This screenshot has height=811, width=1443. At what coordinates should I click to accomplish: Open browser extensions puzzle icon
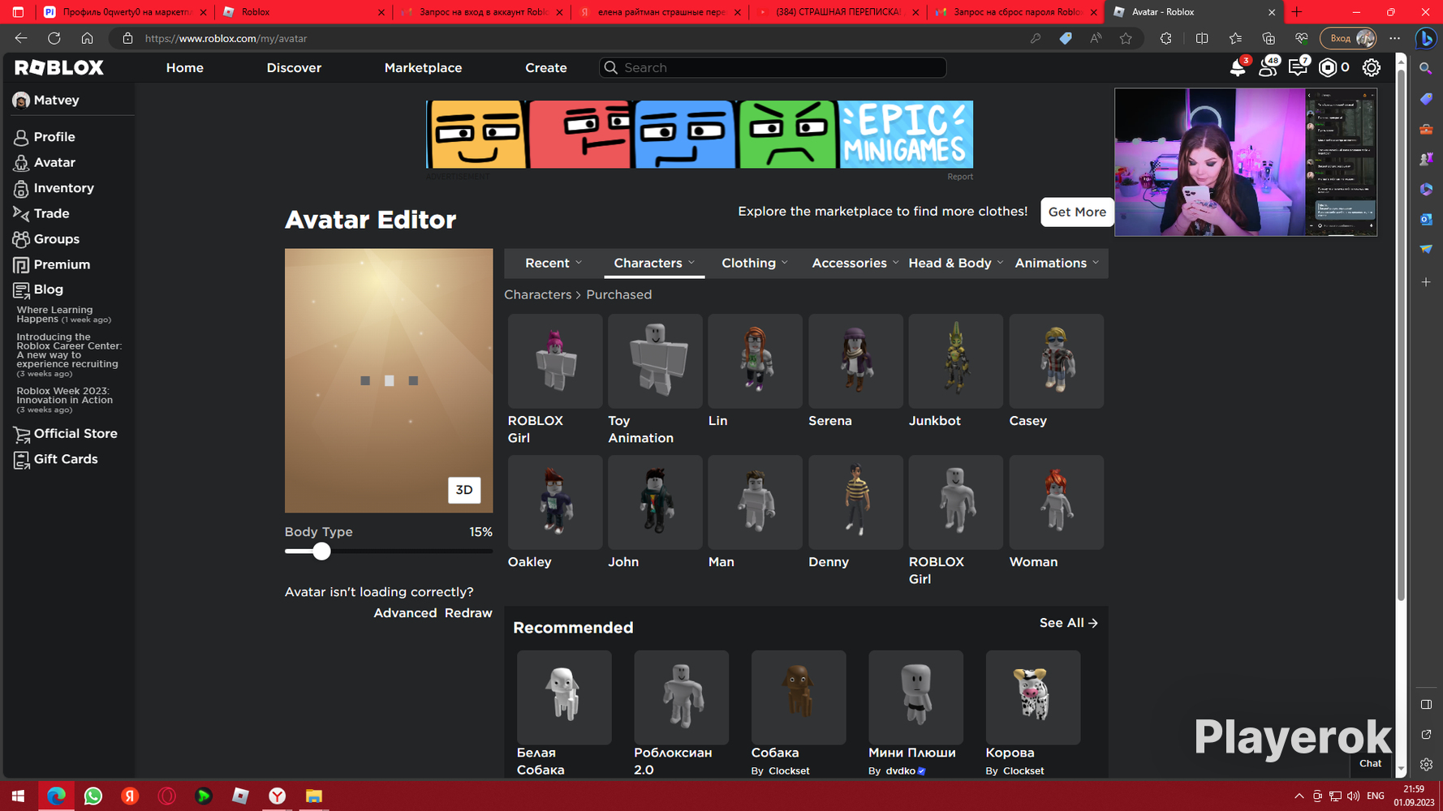coord(1165,38)
